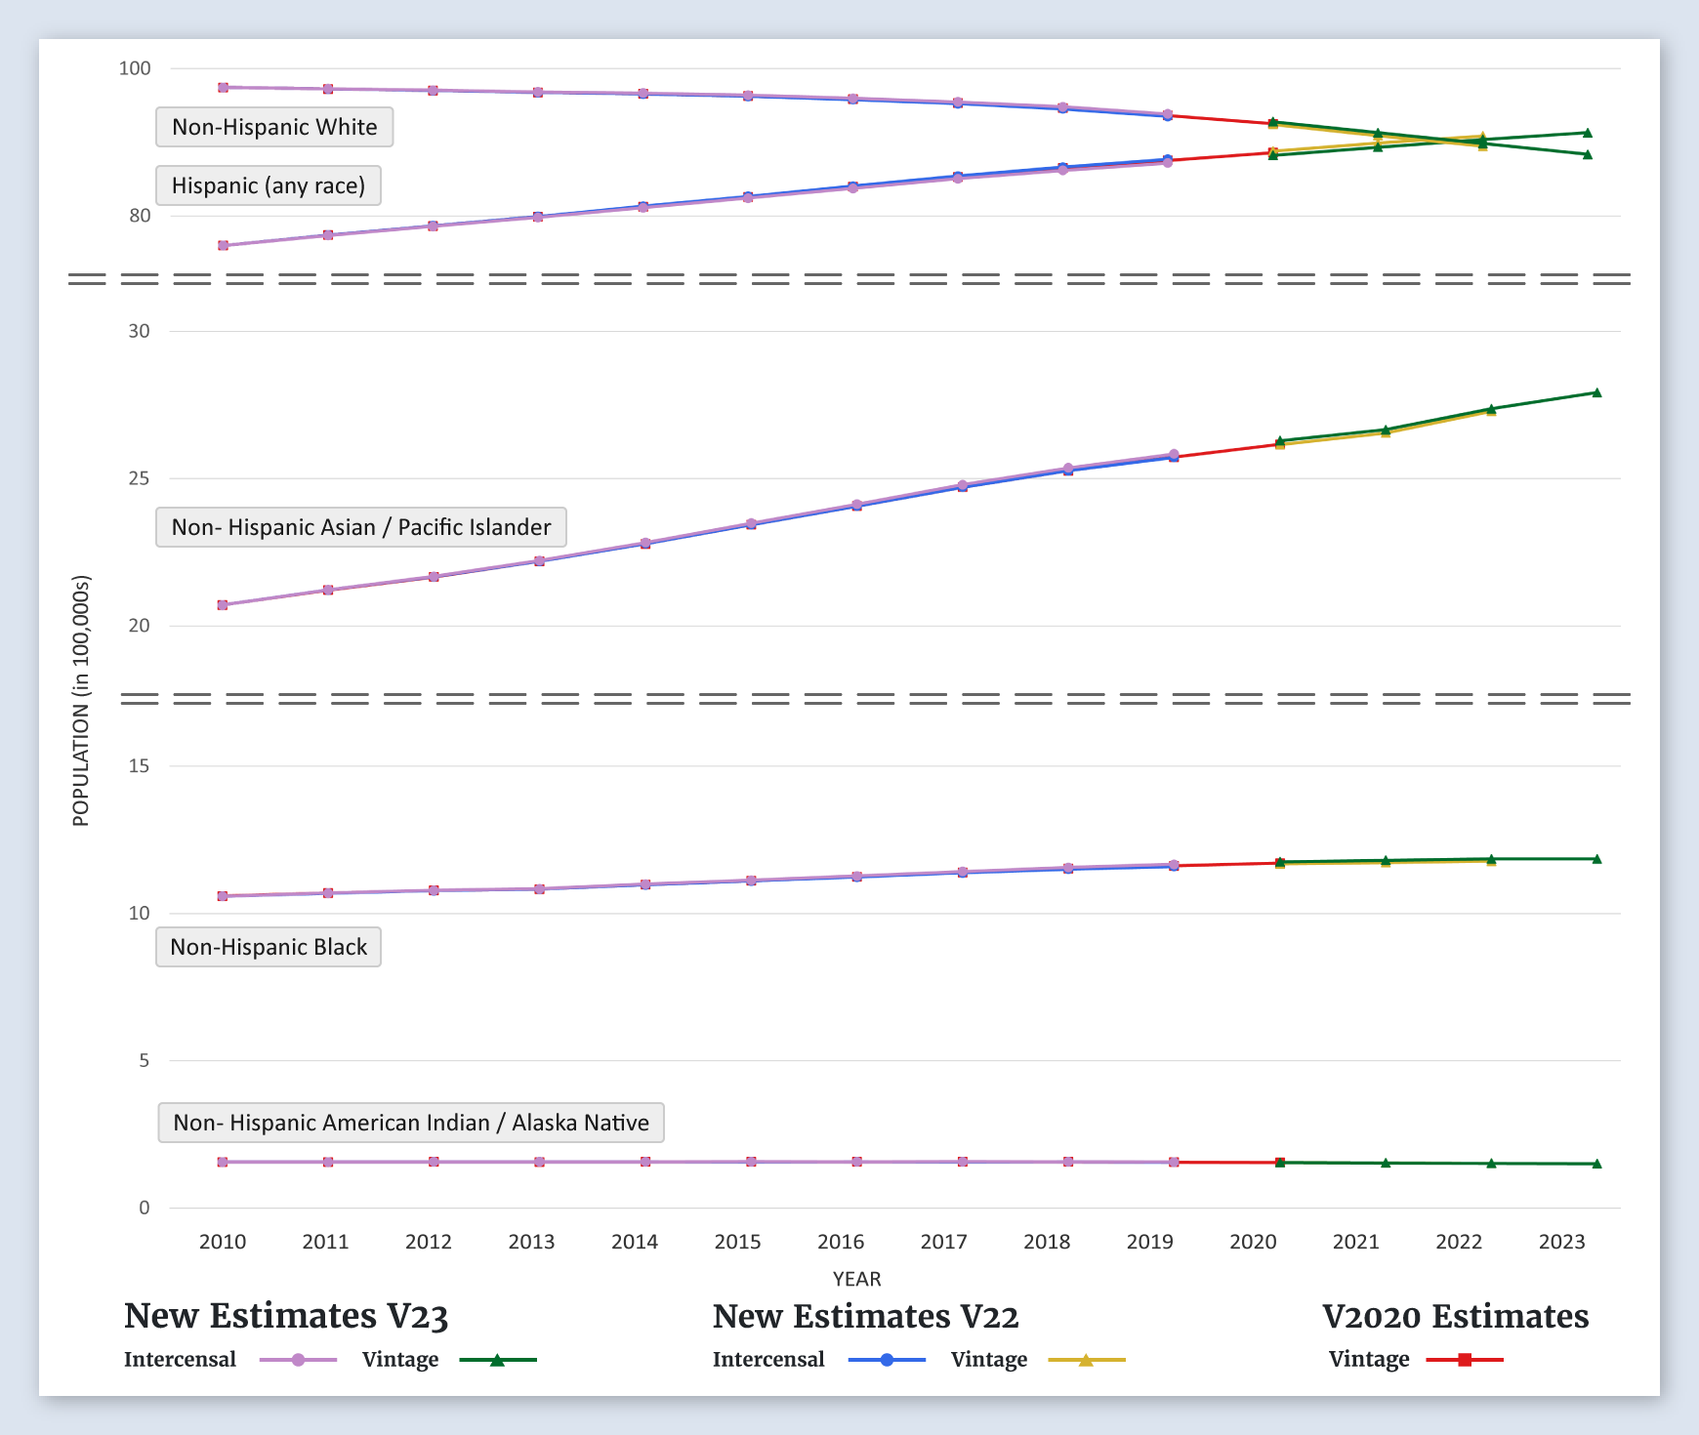Toggle the Intercensal label under New Estimates V23
Image resolution: width=1699 pixels, height=1435 pixels.
point(180,1360)
